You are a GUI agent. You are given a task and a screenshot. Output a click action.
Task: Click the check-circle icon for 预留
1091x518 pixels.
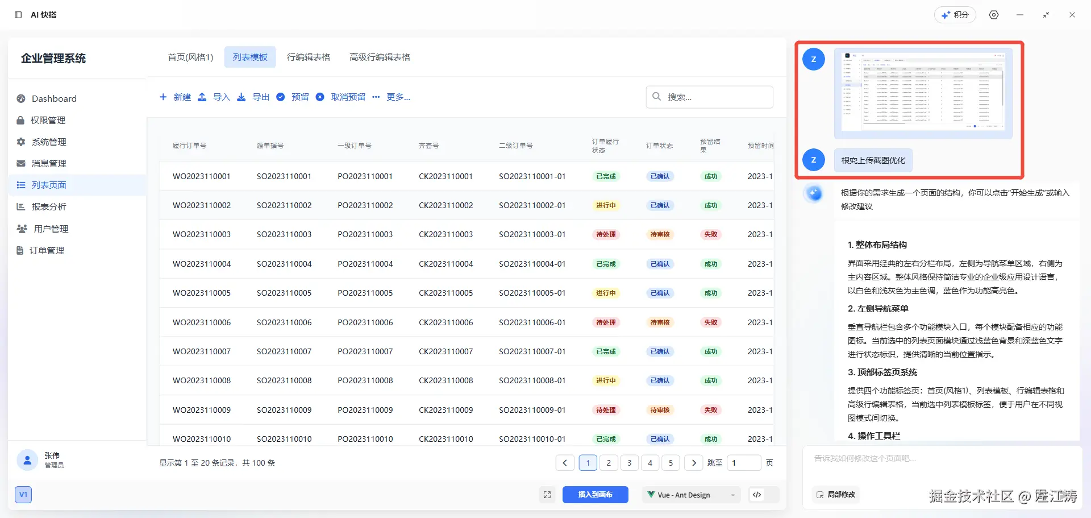[281, 97]
